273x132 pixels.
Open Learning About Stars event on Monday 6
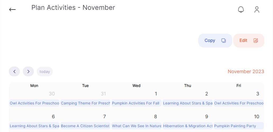[x=34, y=126]
